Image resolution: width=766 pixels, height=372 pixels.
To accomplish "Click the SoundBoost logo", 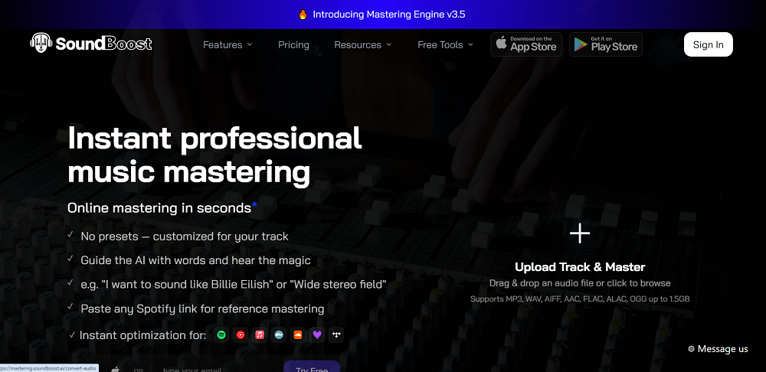I will (91, 44).
